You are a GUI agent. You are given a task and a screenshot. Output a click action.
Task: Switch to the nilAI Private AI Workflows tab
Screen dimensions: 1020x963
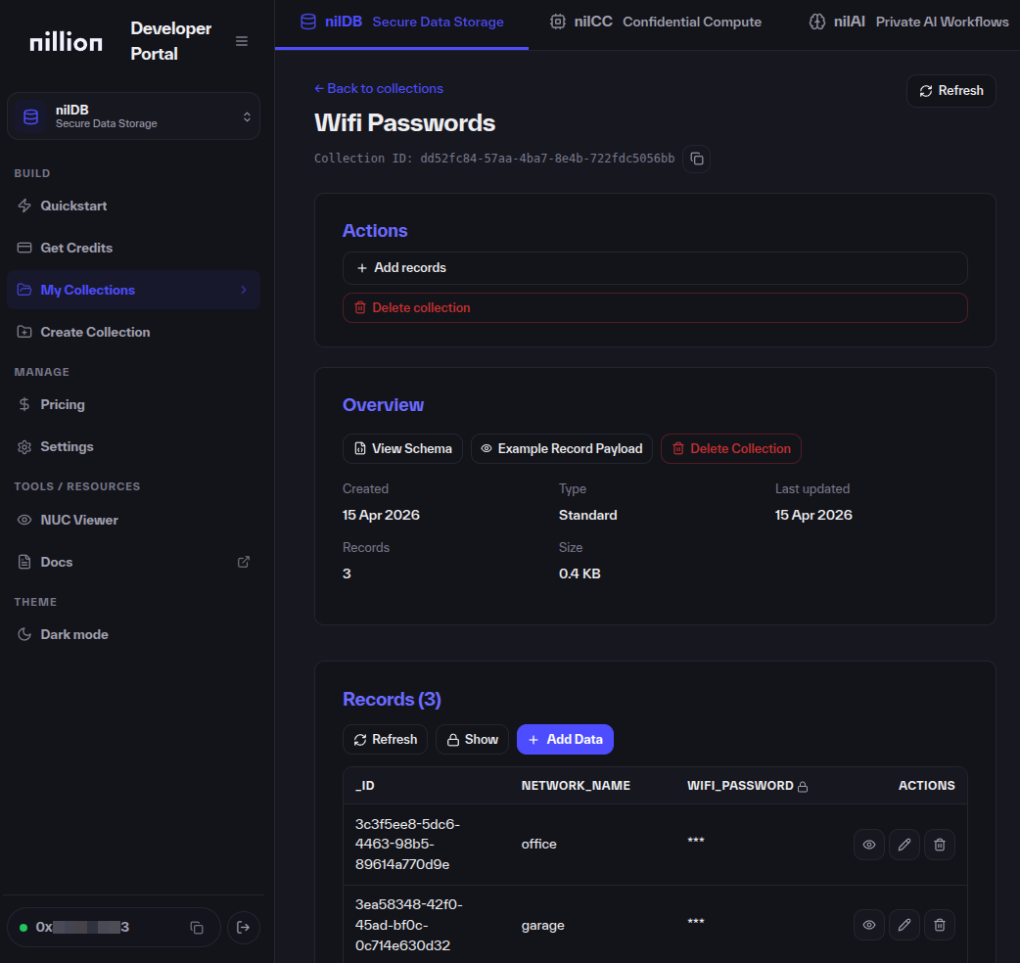tap(908, 22)
